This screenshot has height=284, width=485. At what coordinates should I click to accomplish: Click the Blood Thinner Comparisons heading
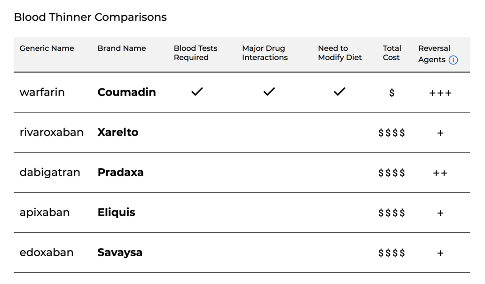click(x=90, y=17)
